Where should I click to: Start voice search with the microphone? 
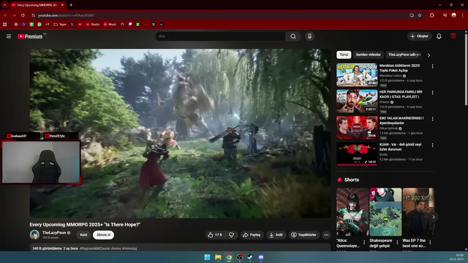tap(310, 36)
